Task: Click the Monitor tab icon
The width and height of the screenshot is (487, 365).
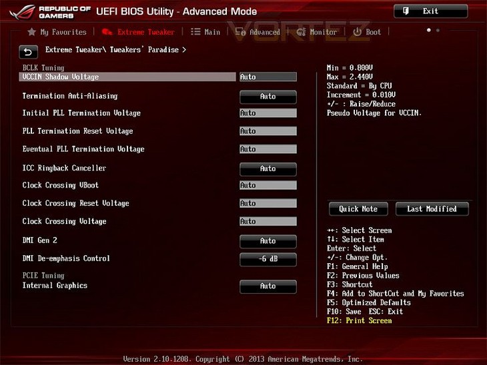Action: (301, 32)
